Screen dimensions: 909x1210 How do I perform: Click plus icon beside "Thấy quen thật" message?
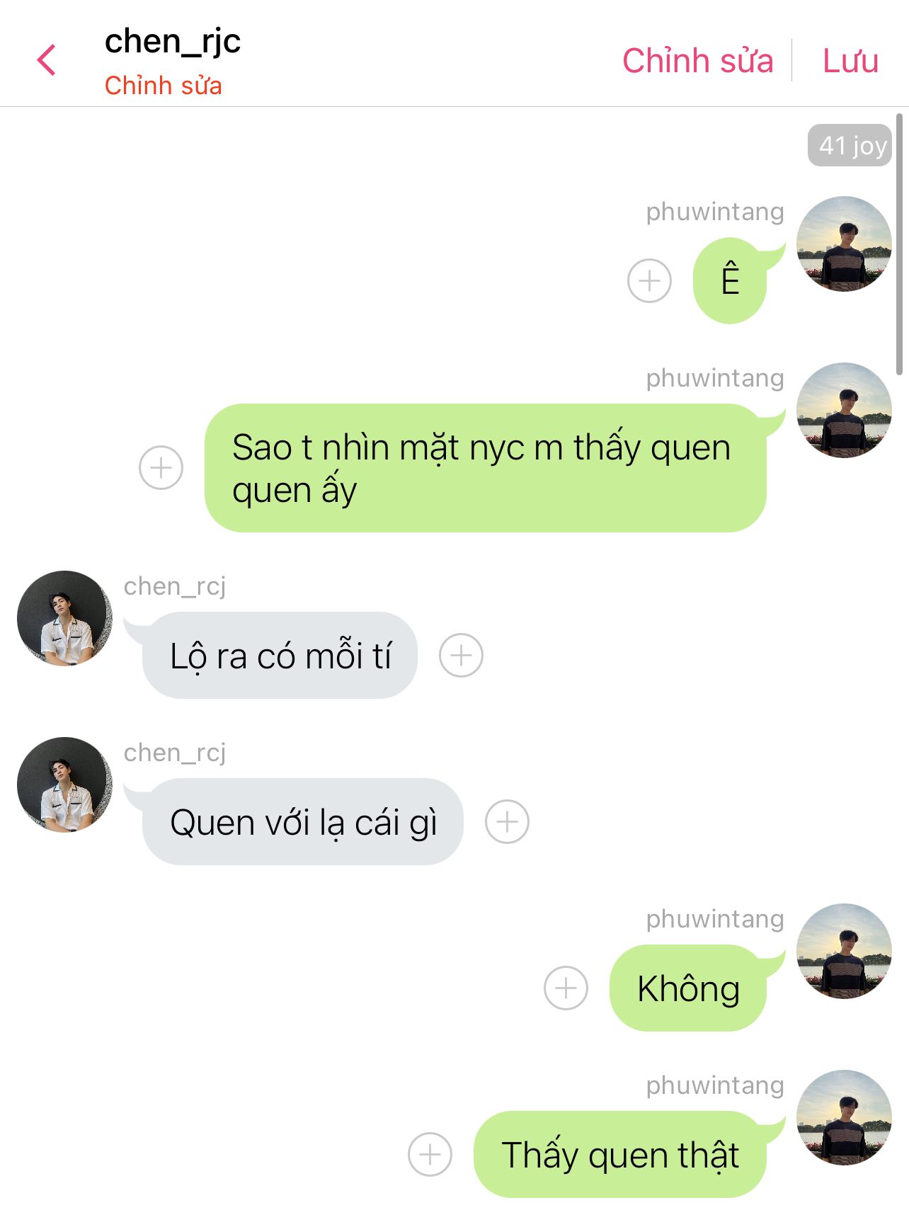click(430, 1154)
